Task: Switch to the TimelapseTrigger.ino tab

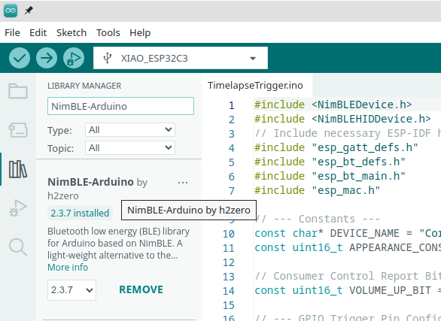Action: click(x=255, y=85)
